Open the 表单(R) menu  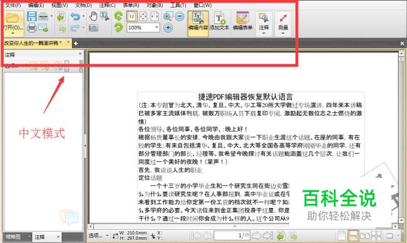click(x=131, y=5)
